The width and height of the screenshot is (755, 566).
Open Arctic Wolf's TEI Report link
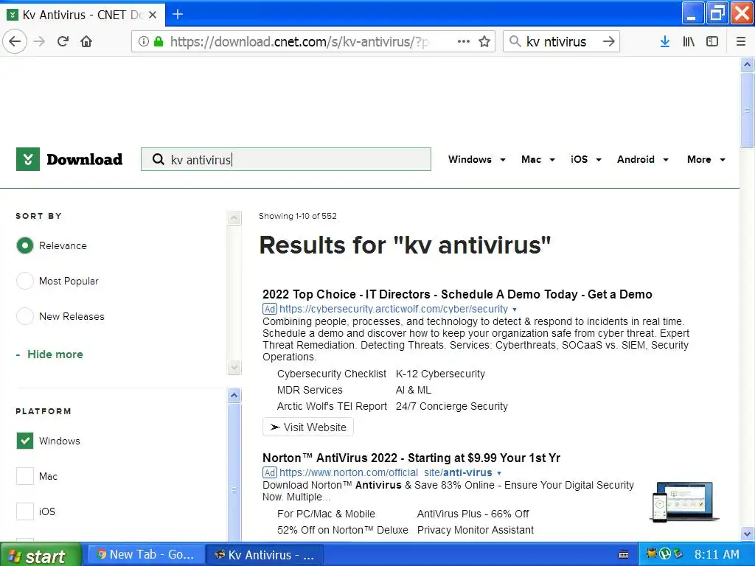332,406
